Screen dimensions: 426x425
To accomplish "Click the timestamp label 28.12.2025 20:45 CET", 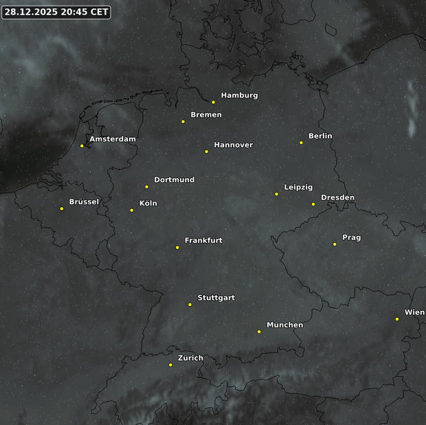I will (x=56, y=12).
